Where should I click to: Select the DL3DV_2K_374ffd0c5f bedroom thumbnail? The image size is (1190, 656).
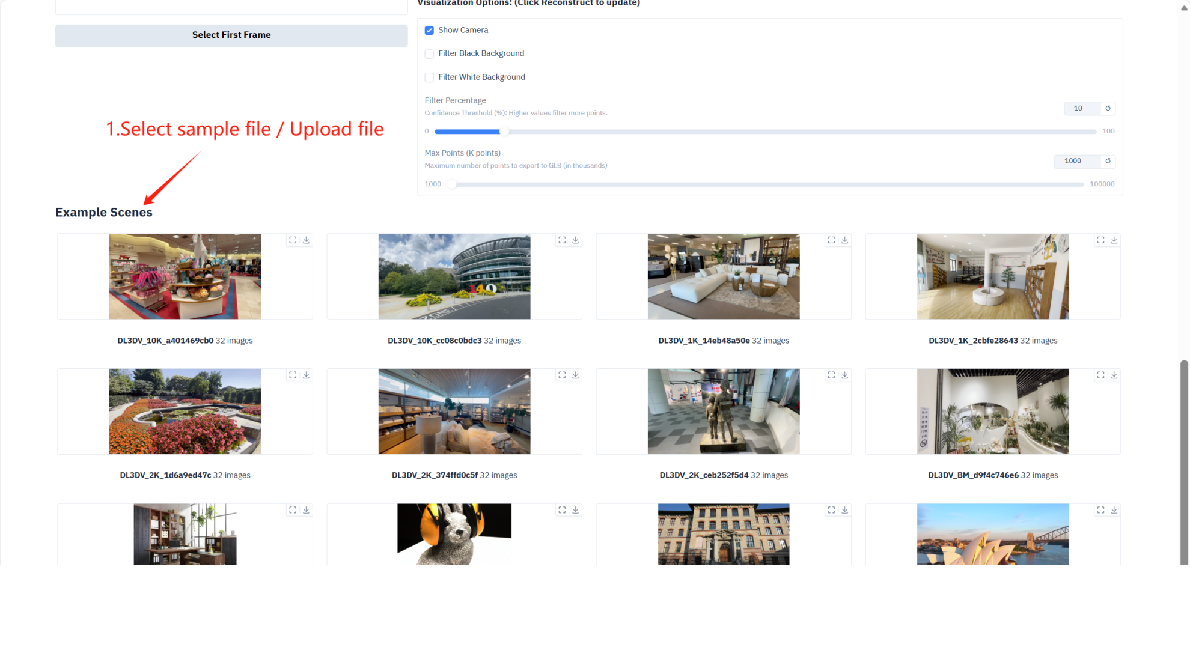point(454,412)
